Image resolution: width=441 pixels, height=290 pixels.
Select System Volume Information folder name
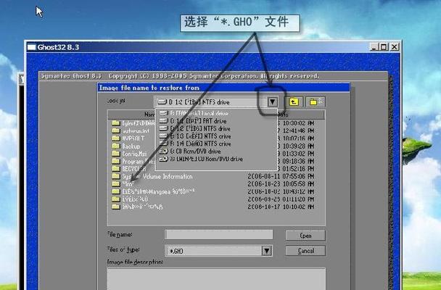[x=157, y=176]
